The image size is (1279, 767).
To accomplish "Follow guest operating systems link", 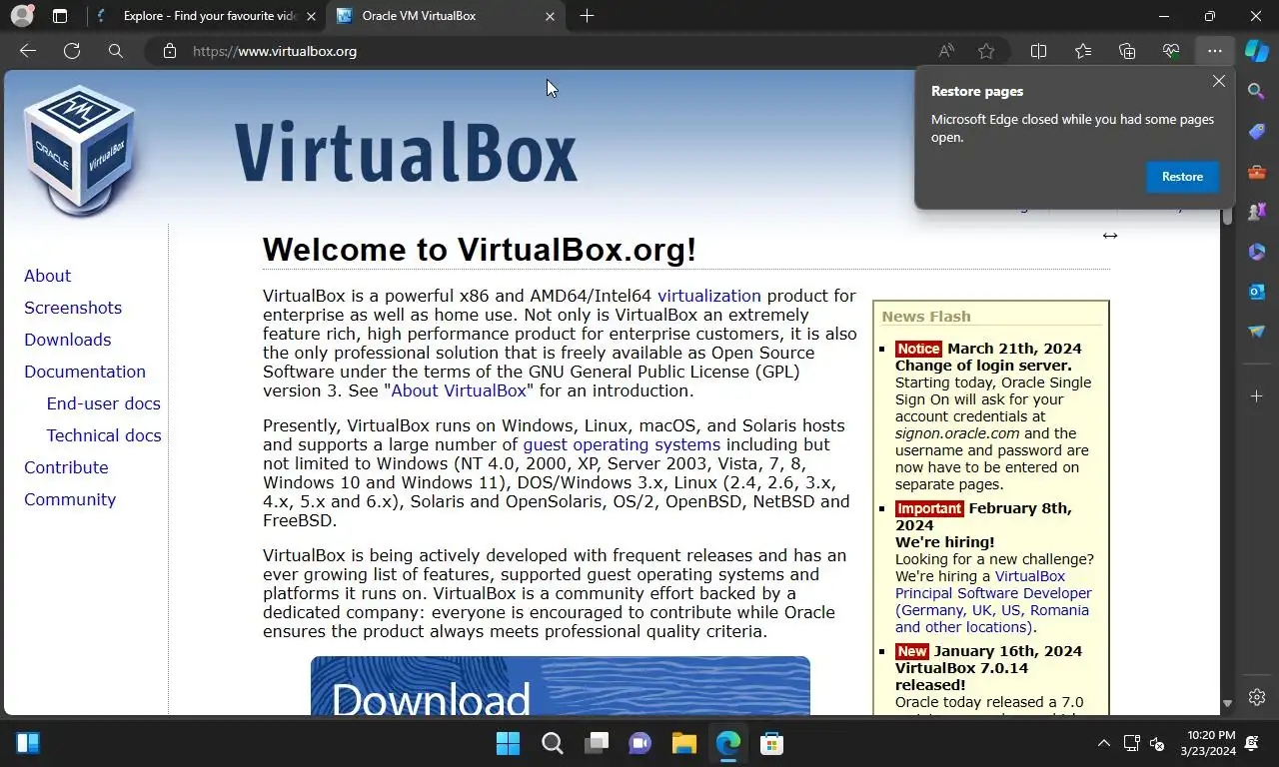I will (622, 444).
